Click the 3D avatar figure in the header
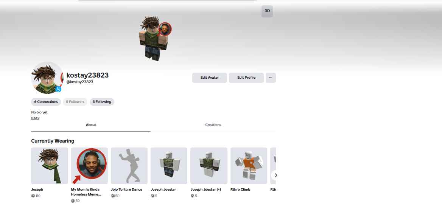The width and height of the screenshot is (442, 205). 154,38
